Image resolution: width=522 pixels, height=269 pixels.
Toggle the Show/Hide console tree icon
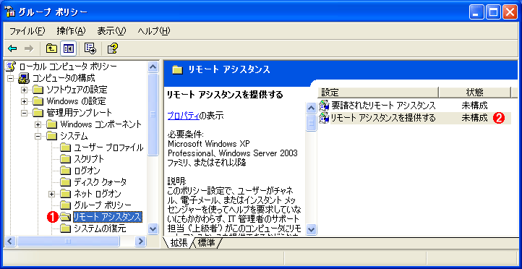click(68, 49)
